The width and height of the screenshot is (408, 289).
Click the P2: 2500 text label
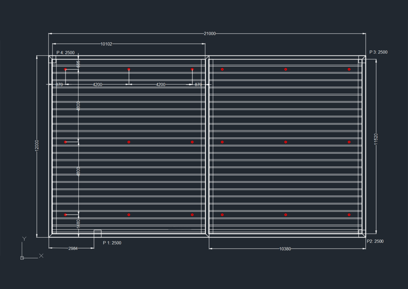click(x=375, y=241)
